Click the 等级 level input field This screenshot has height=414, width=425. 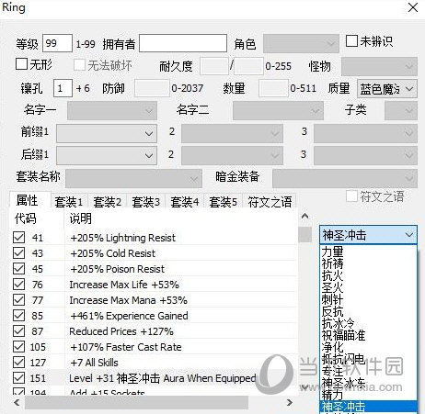click(x=57, y=43)
